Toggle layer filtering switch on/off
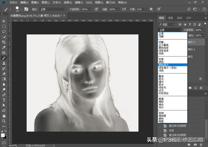Screen dimensions: 208x147 [205, 24]
